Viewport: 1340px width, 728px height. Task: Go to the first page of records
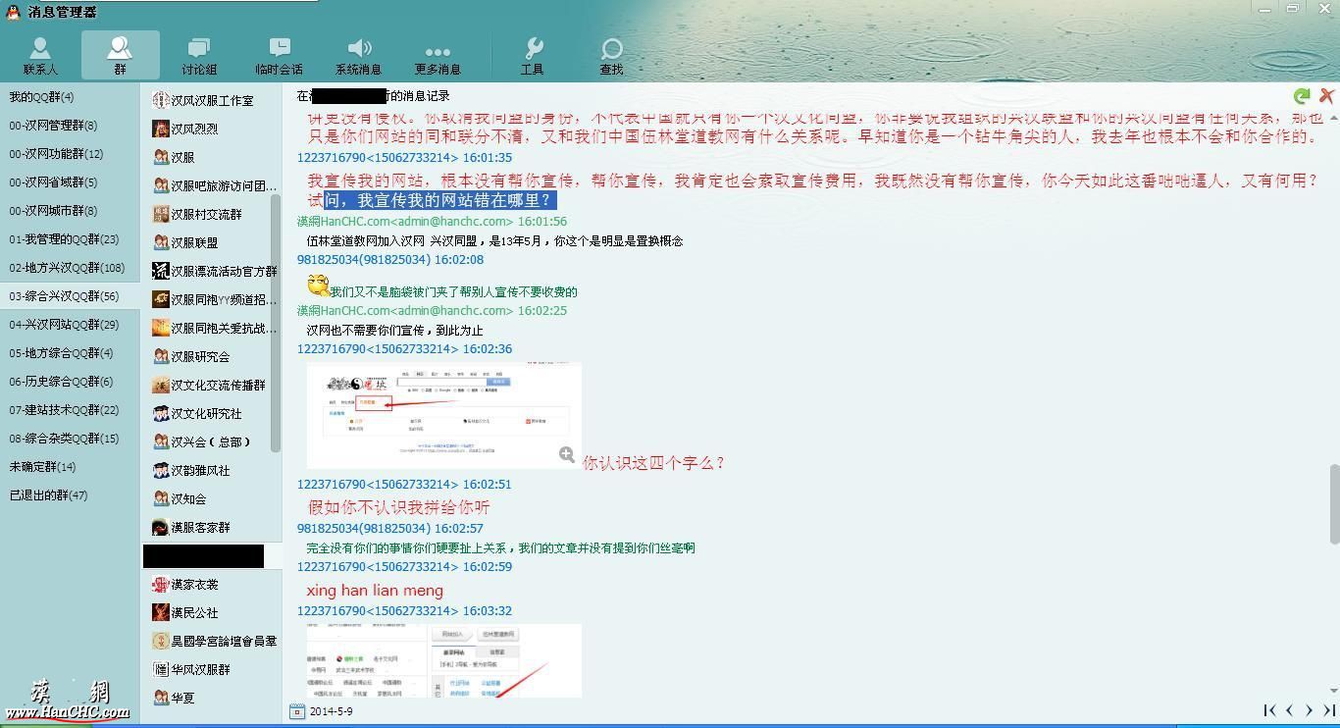coord(1269,710)
